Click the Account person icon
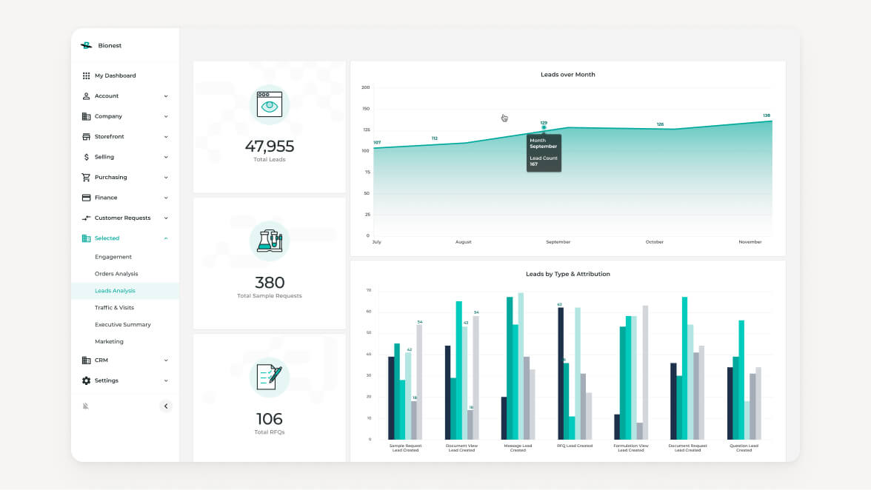The image size is (871, 490). pos(87,96)
